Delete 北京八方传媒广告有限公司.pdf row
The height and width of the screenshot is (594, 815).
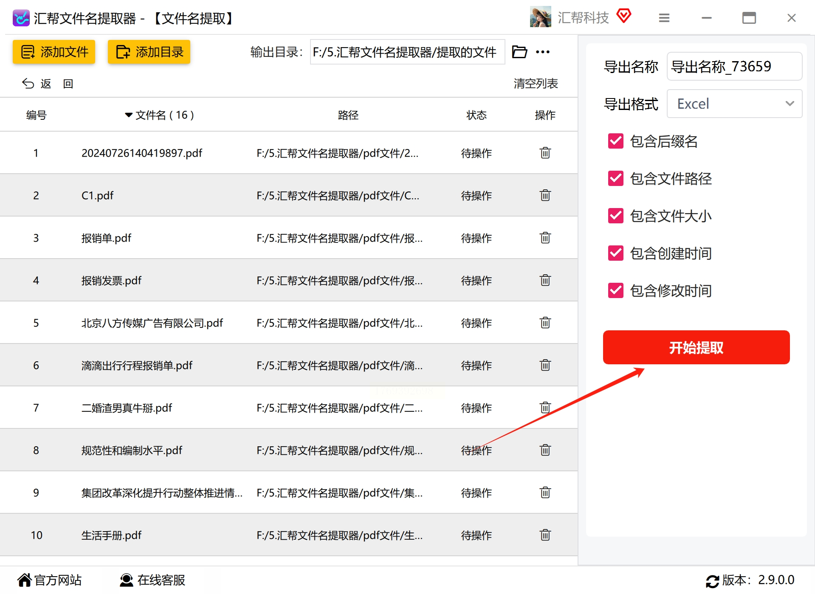tap(545, 323)
